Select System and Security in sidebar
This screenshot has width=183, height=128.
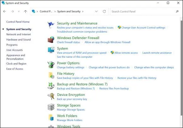point(19,29)
